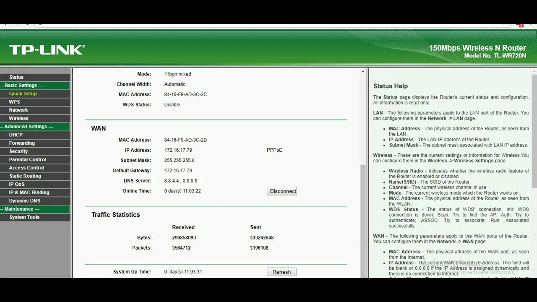Click main status pane scroll-up arrow

363,72
